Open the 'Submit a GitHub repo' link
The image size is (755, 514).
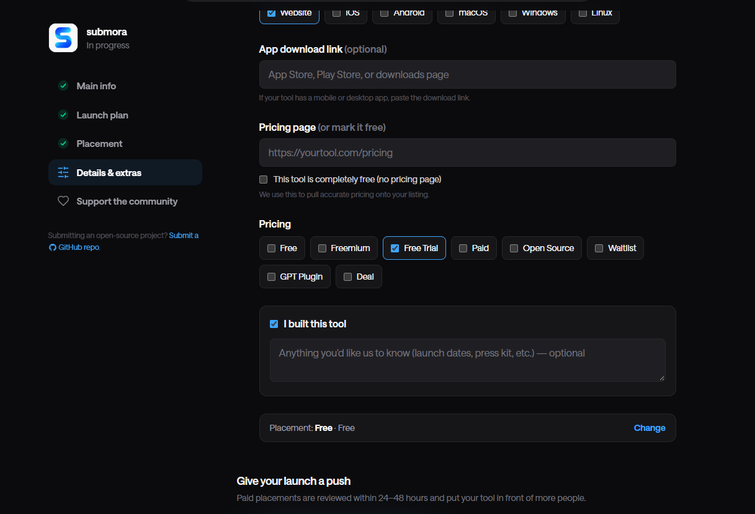coord(124,241)
